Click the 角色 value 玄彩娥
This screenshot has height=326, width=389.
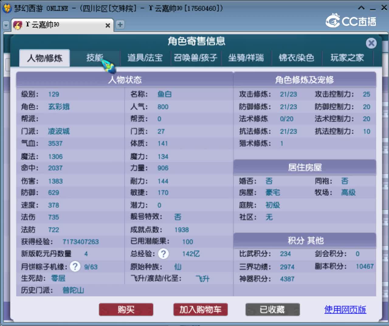[x=59, y=107]
